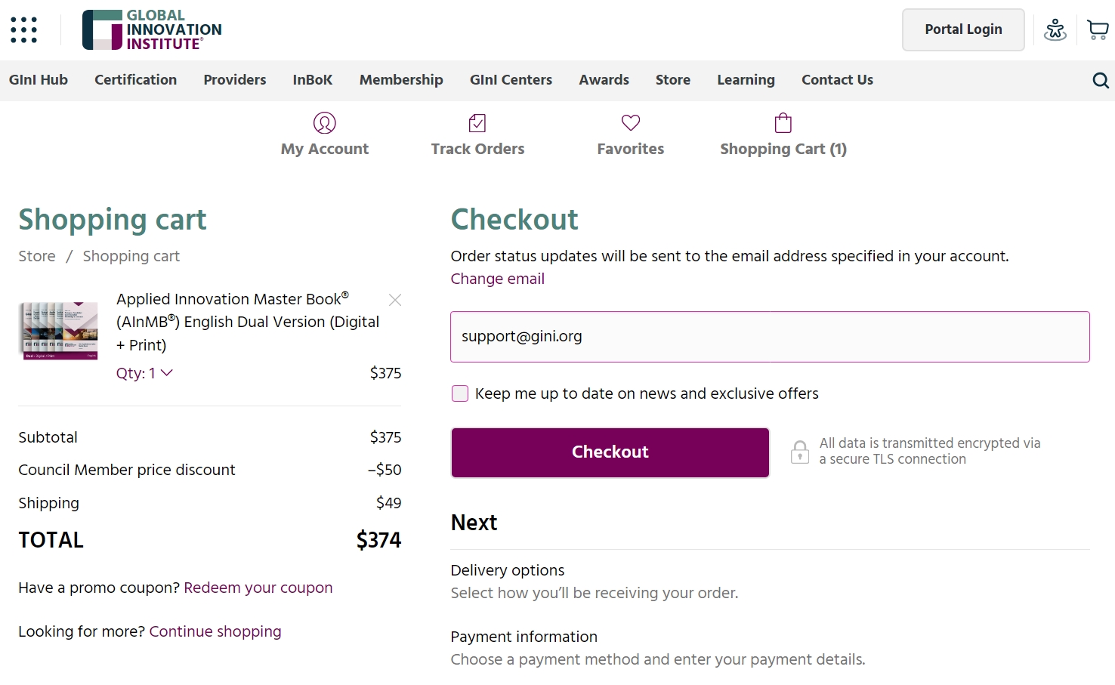Open the shopping cart icon in the header
The height and width of the screenshot is (685, 1115).
[1098, 30]
